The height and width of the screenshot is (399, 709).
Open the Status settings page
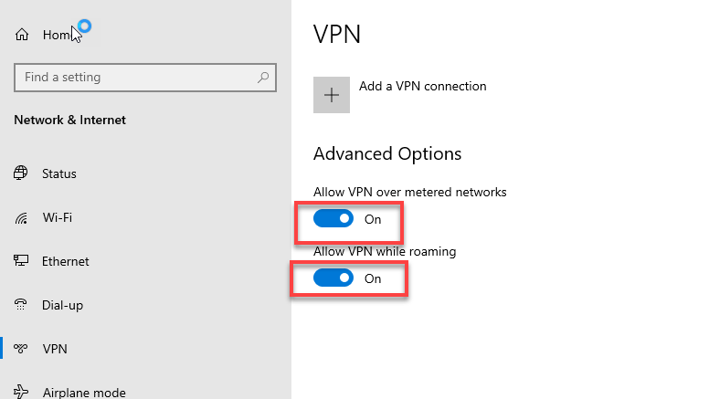[58, 173]
